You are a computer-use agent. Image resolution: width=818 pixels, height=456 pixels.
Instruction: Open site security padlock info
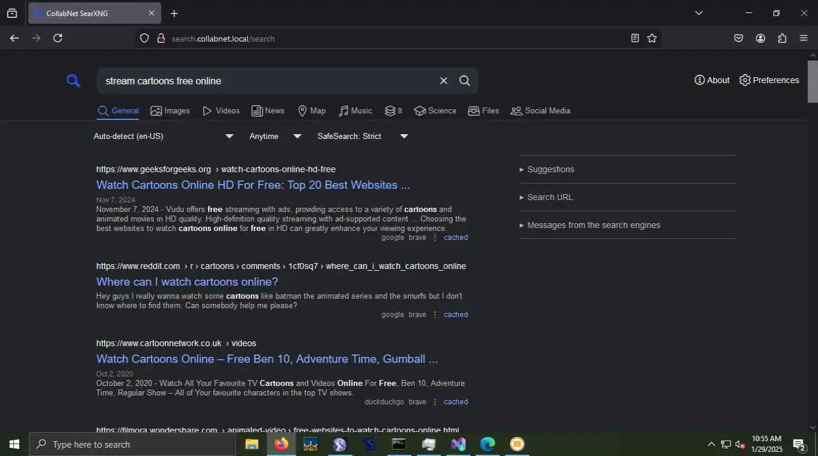coord(161,38)
